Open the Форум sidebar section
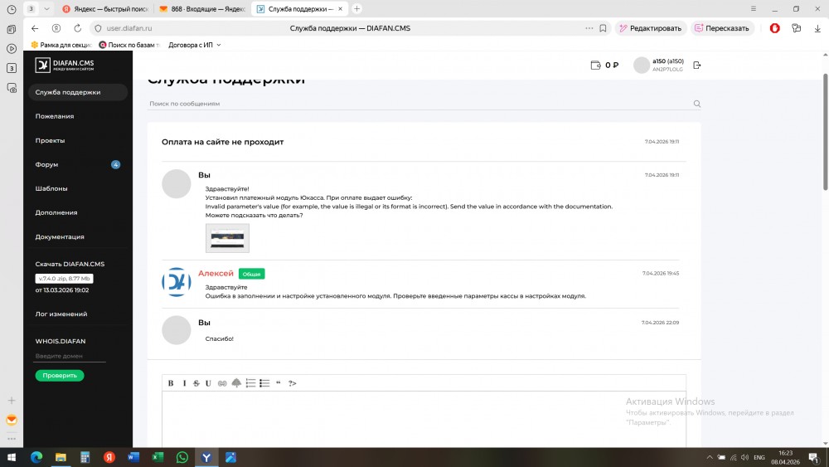 pos(46,164)
